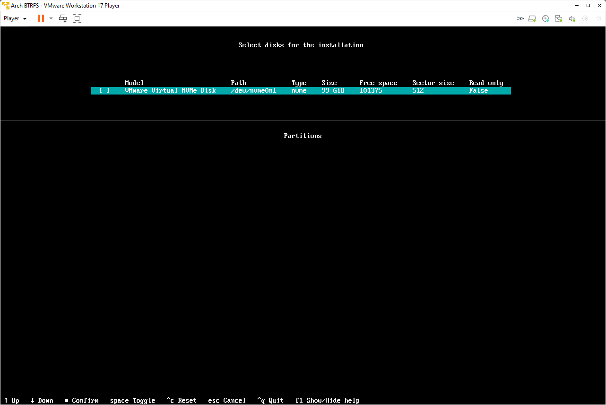Click the Send Ctrl+Alt+Del icon

pos(63,18)
